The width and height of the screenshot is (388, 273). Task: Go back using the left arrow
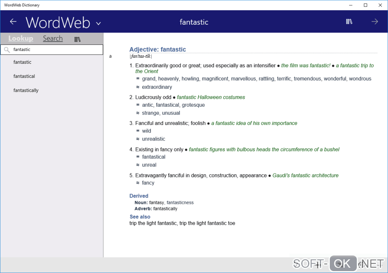coord(13,22)
